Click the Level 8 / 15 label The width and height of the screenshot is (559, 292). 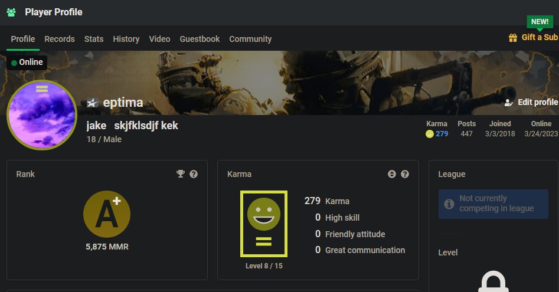coord(264,266)
